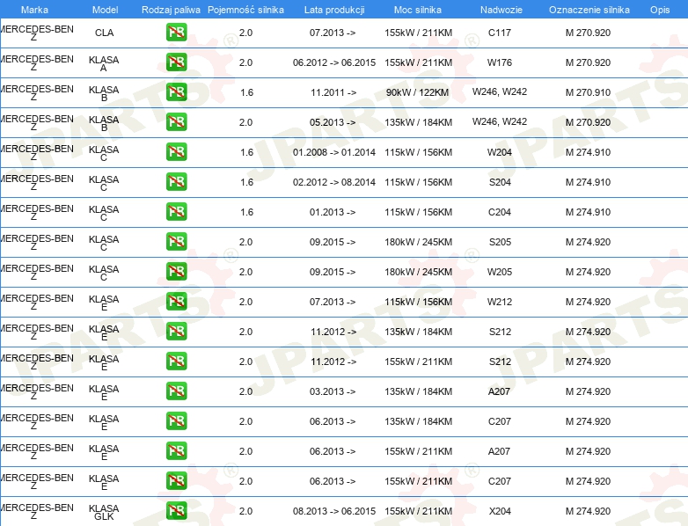Click the 02.2012 -> 08.2014 production years
The width and height of the screenshot is (688, 526).
(x=334, y=182)
